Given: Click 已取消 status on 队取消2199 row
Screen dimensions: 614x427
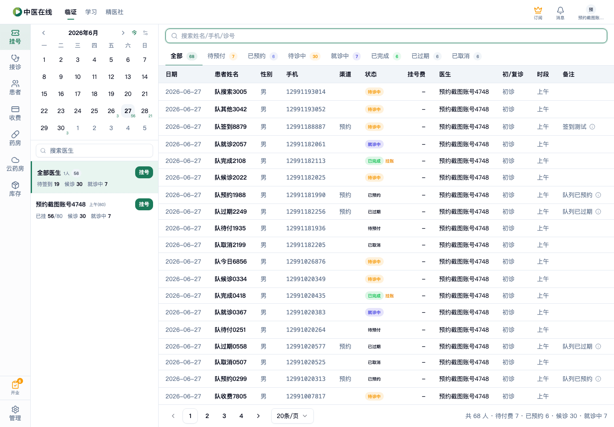Looking at the screenshot, I should [x=374, y=245].
